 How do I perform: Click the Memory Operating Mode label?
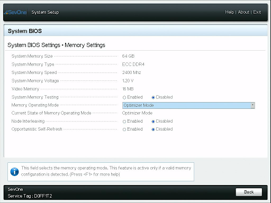click(x=35, y=105)
